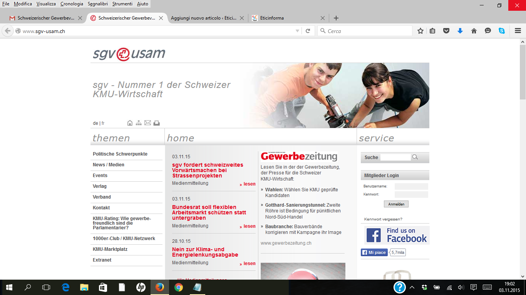Click the page vertical scrollbar thumb
Image resolution: width=526 pixels, height=295 pixels.
click(523, 72)
